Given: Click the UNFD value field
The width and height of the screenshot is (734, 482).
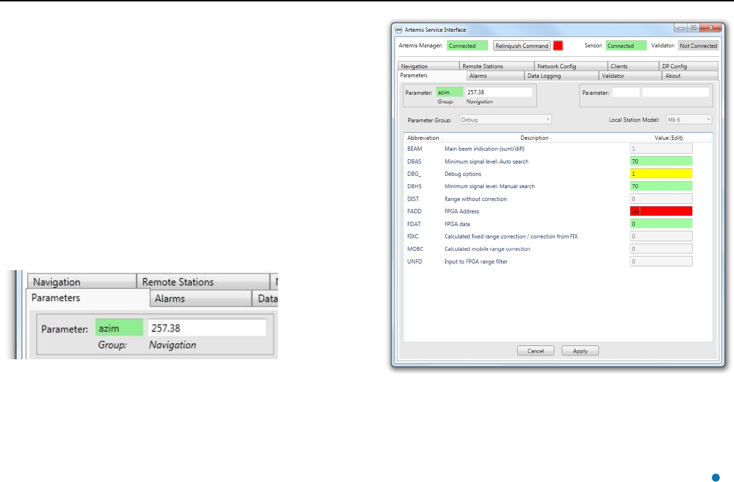Looking at the screenshot, I should 661,261.
